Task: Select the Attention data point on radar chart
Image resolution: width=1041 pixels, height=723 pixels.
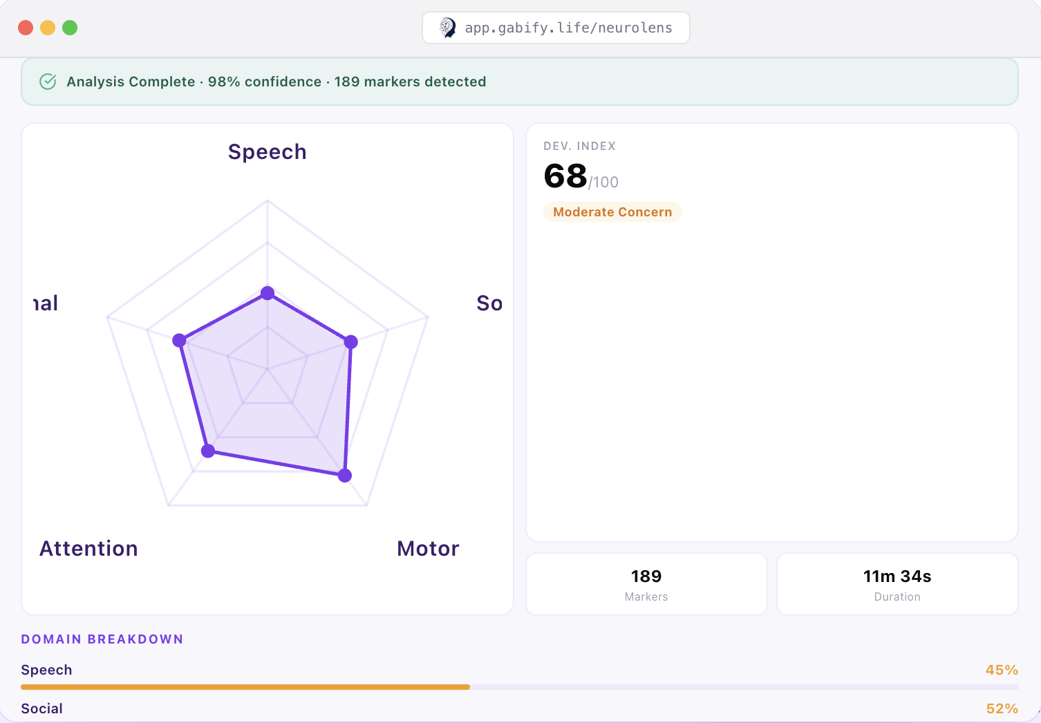Action: point(208,451)
